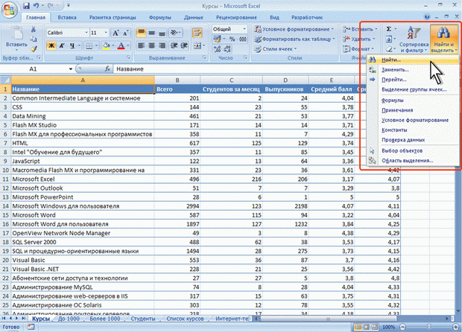Open the До 1000 sheet tab

(x=69, y=319)
